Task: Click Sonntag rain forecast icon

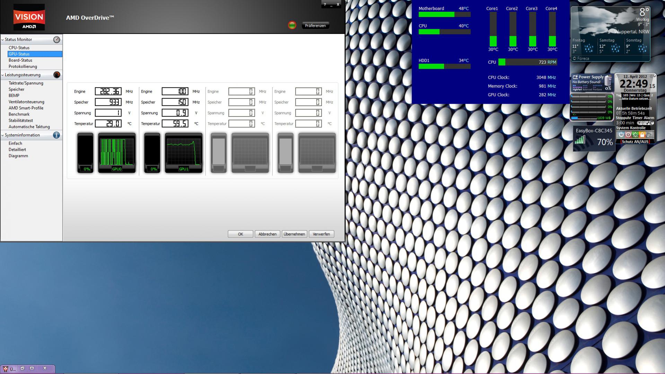Action: pos(642,49)
